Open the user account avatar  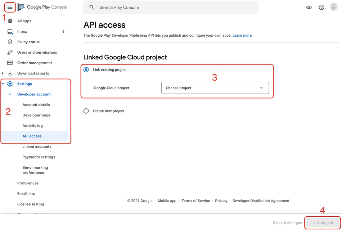pyautogui.click(x=334, y=7)
